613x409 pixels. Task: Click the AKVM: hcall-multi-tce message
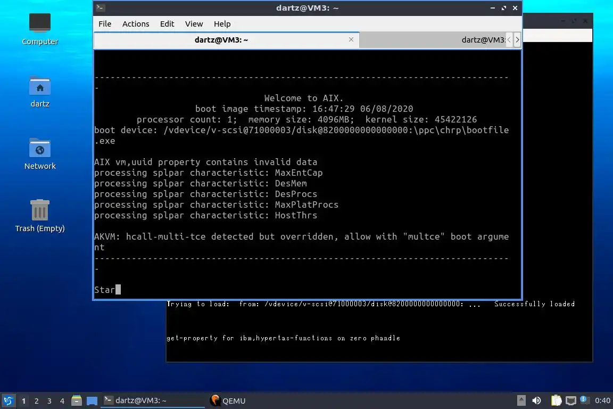301,242
